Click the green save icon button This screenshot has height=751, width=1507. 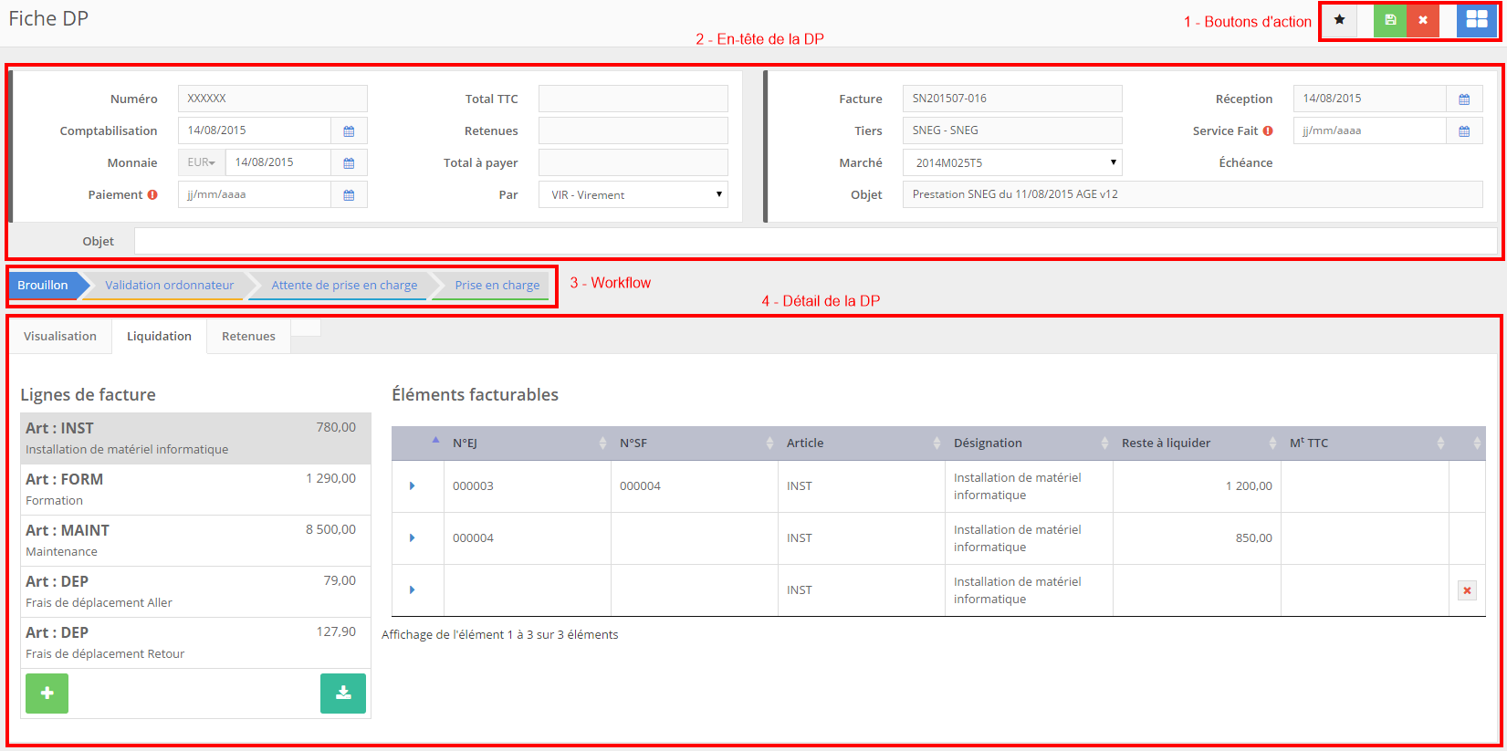click(1390, 20)
